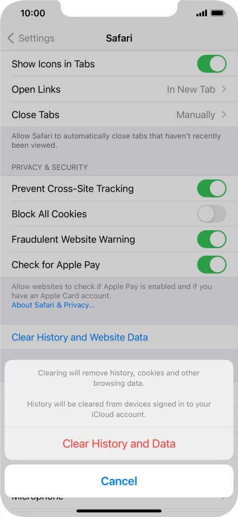The width and height of the screenshot is (238, 517).
Task: Tap the home indicator bar
Action: coord(119,510)
